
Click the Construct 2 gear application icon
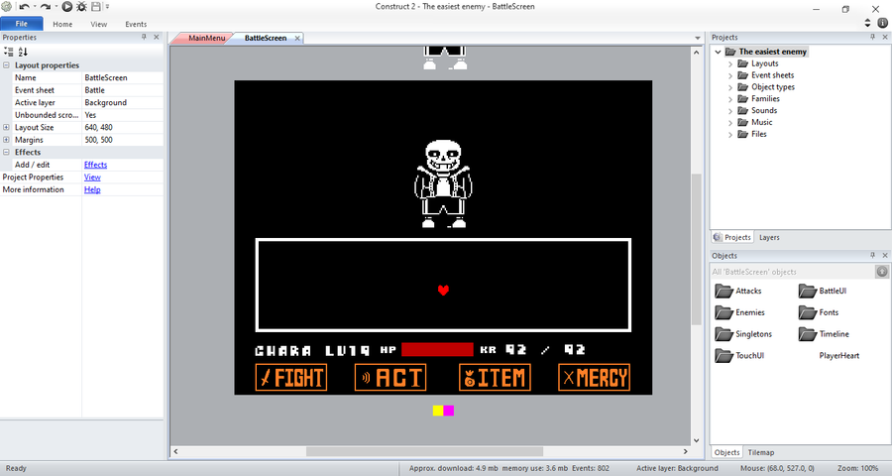coord(6,7)
